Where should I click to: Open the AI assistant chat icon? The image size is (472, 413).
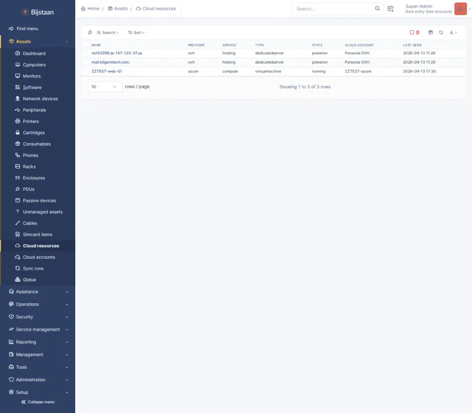(390, 9)
